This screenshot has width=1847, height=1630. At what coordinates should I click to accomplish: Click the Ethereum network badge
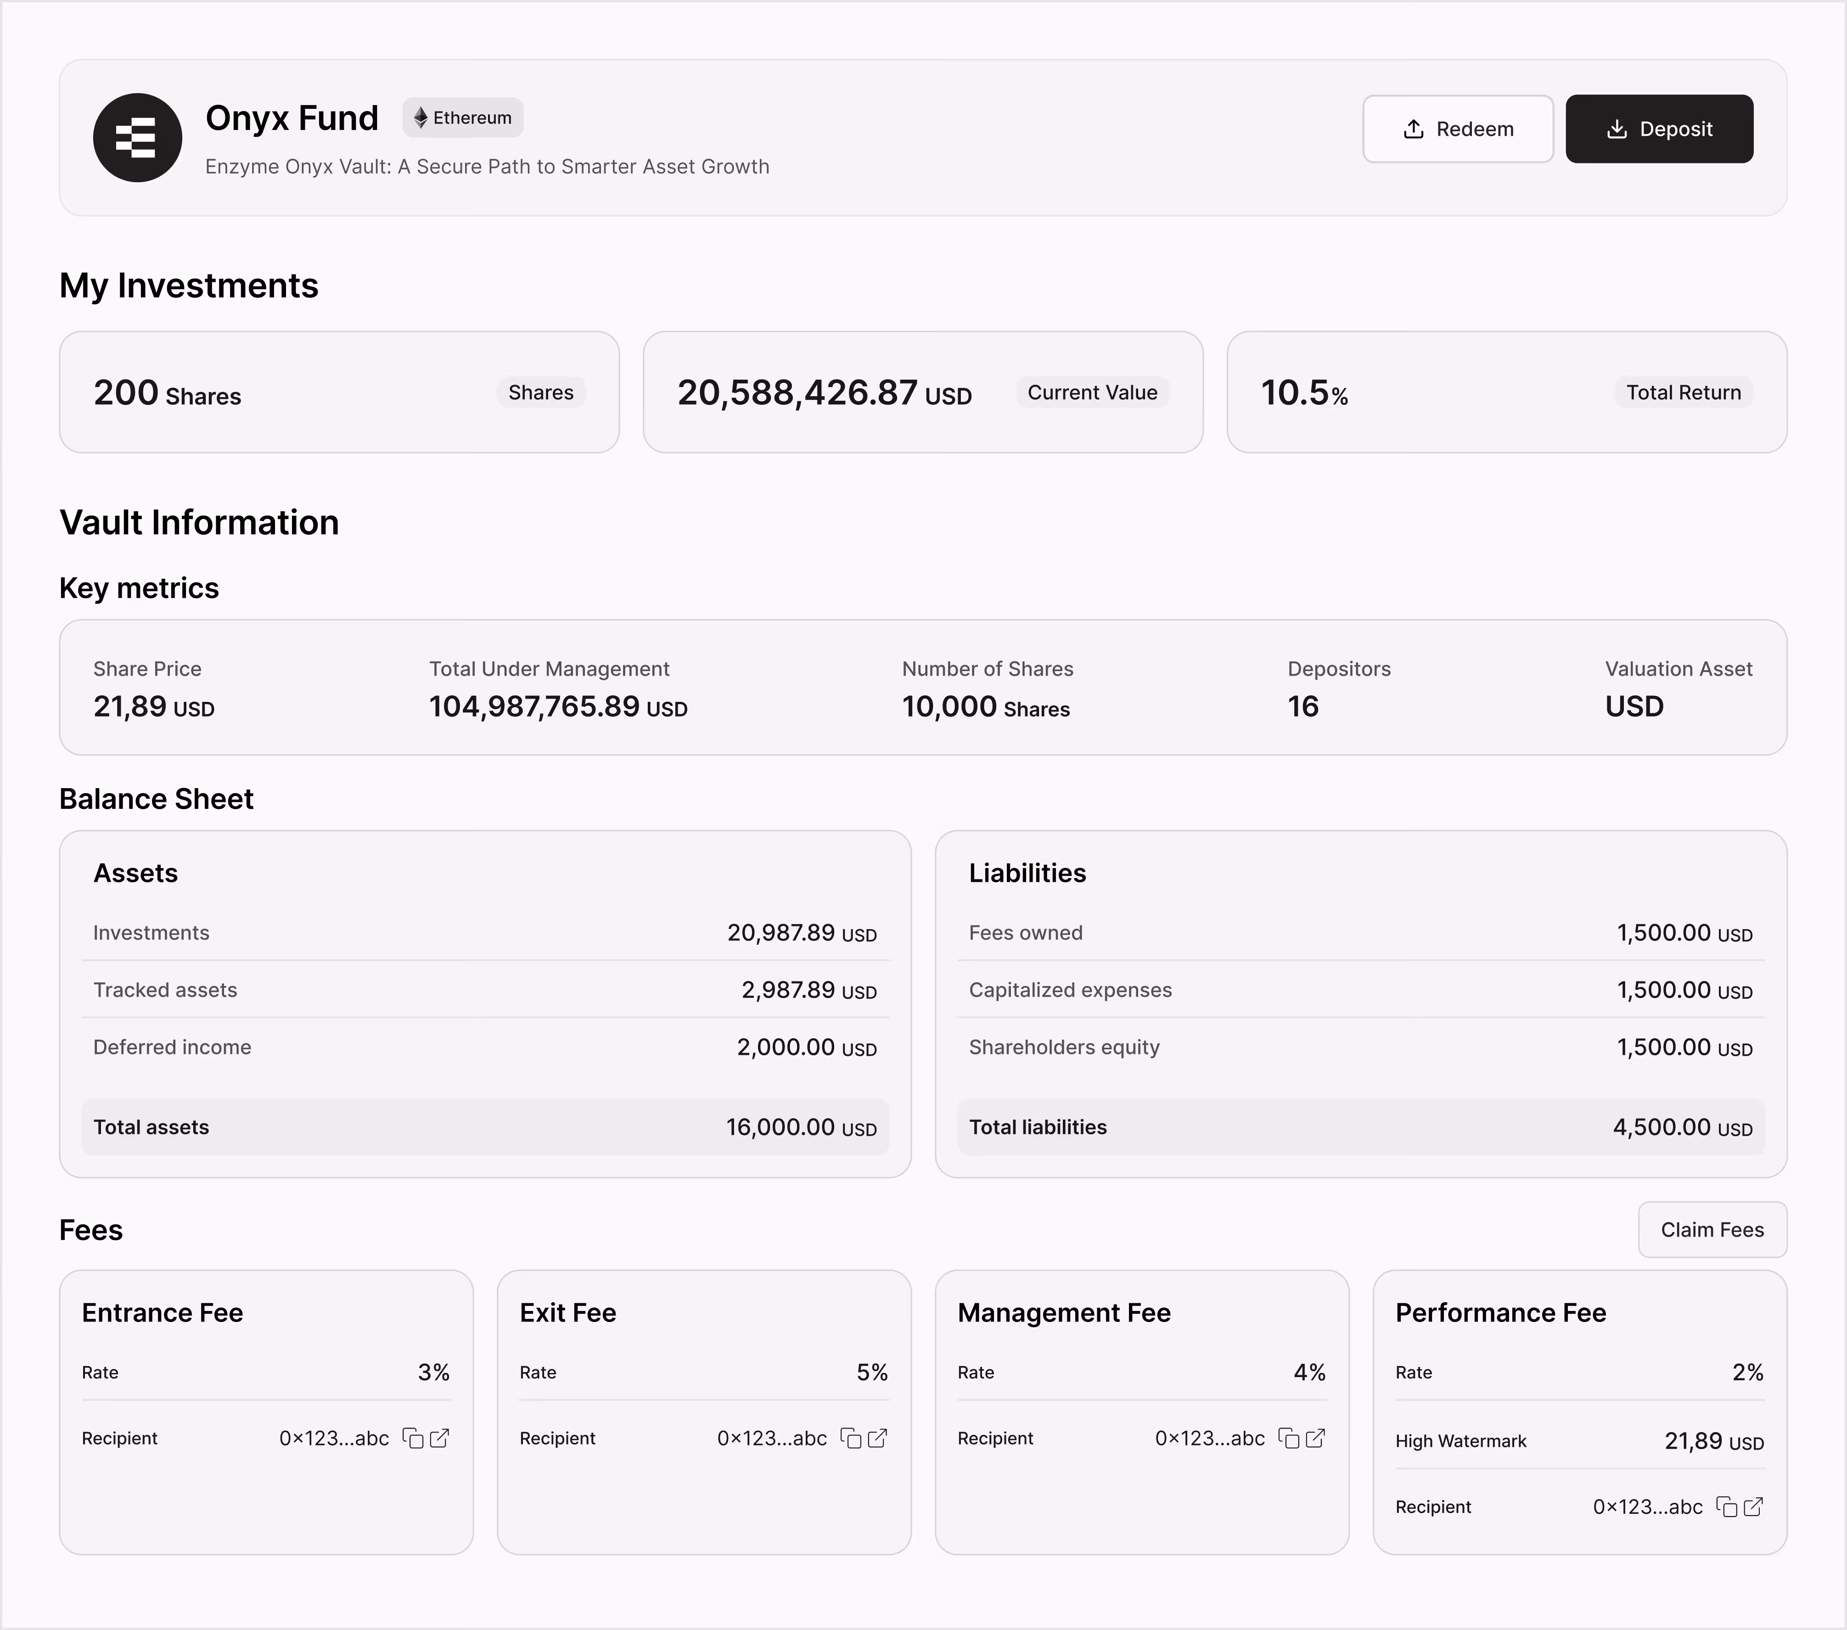[463, 118]
